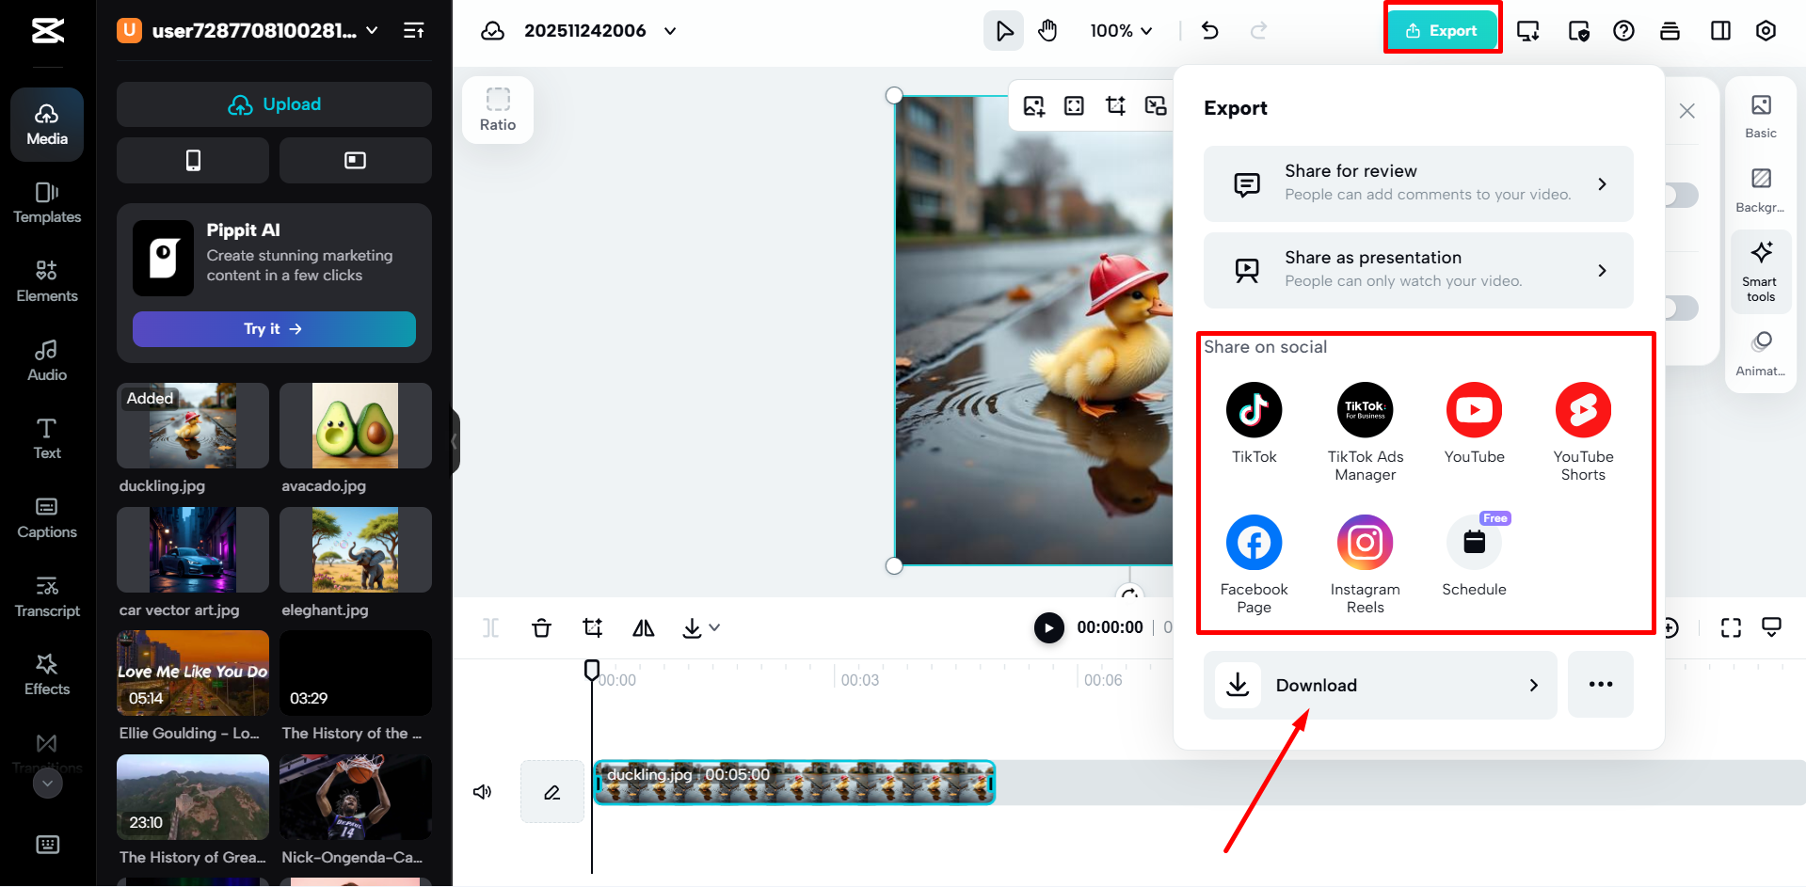This screenshot has height=887, width=1806.
Task: Switch to portrait phone view
Action: click(193, 160)
